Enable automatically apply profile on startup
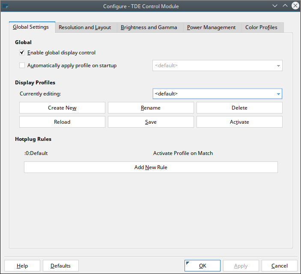 pos(22,66)
